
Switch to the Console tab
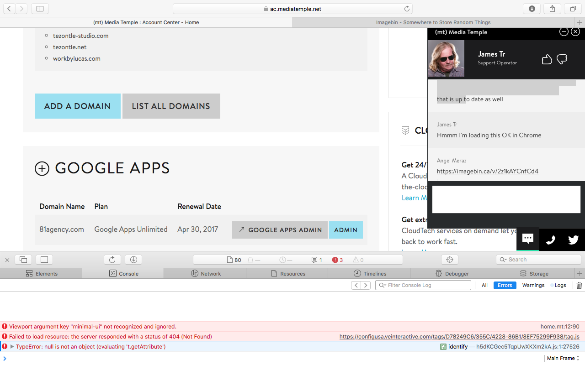[123, 274]
